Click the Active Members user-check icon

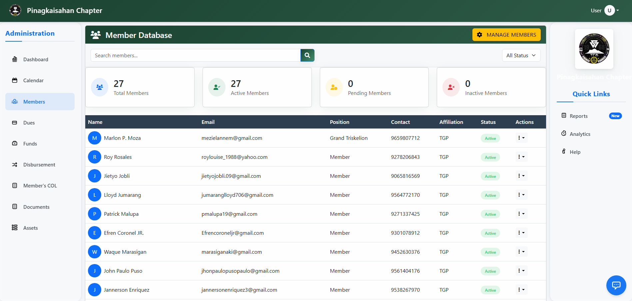point(217,87)
